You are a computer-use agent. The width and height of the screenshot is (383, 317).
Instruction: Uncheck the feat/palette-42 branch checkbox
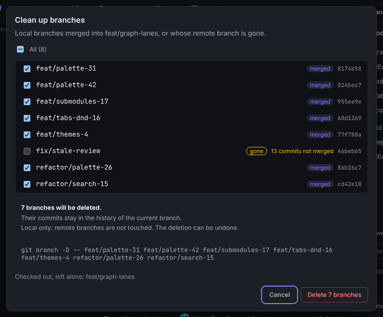(27, 85)
